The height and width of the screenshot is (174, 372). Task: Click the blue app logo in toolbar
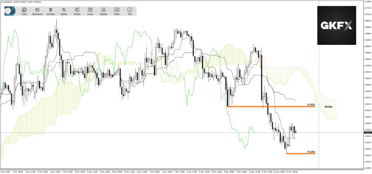(10, 11)
